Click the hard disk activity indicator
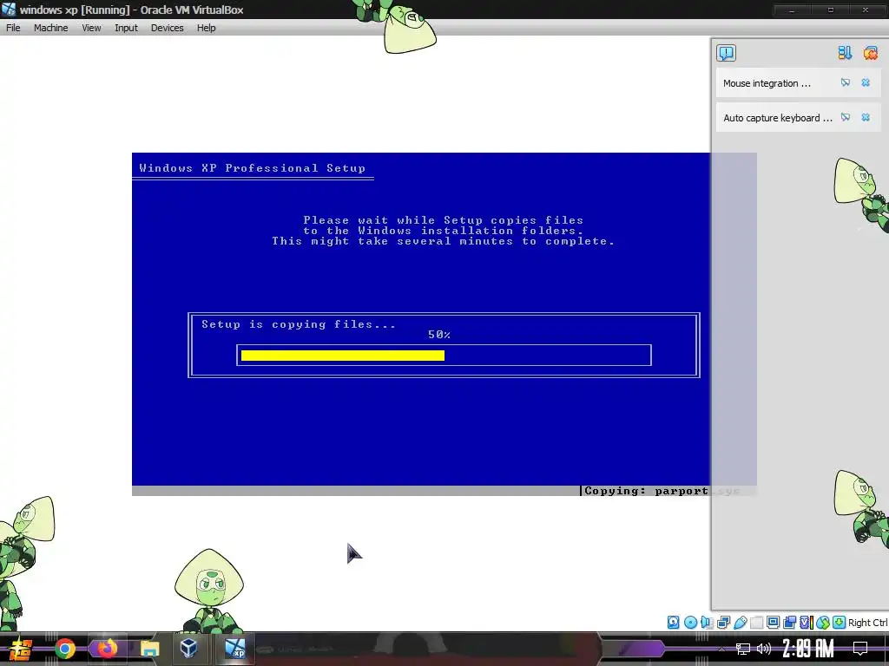The width and height of the screenshot is (889, 666). pyautogui.click(x=673, y=623)
